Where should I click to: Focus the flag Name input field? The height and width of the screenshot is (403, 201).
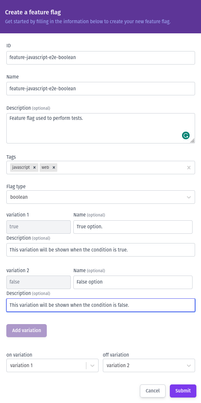[x=101, y=89]
